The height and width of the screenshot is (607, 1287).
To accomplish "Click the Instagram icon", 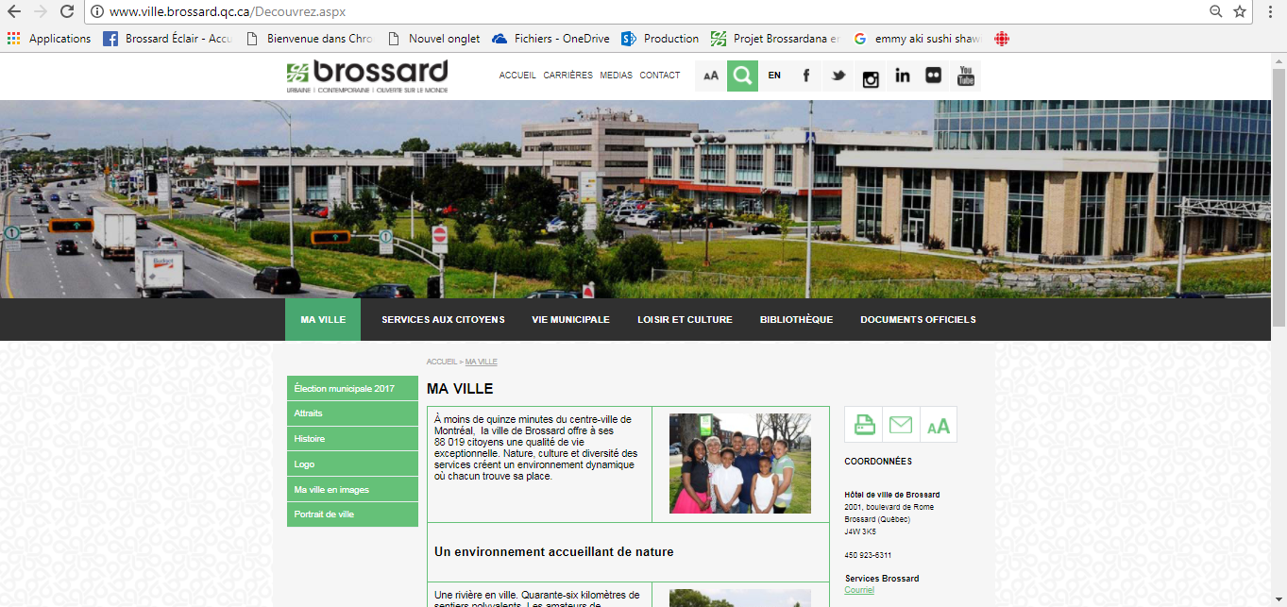I will 870,76.
